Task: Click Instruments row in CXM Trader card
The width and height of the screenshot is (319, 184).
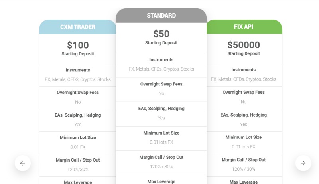Action: [77, 75]
